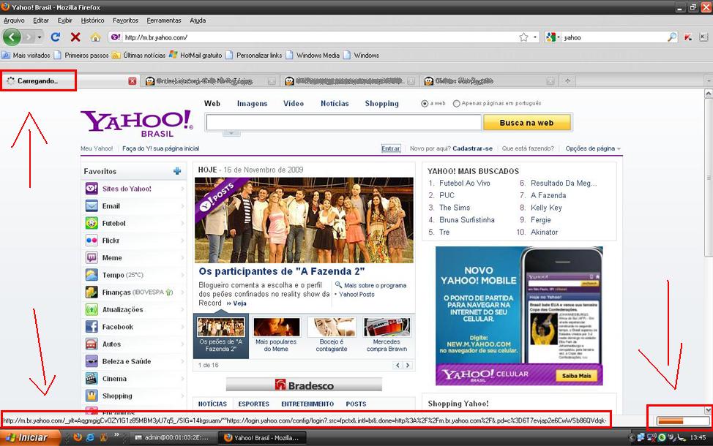
Task: Expand the 'Opções de página' dropdown
Action: (x=593, y=148)
